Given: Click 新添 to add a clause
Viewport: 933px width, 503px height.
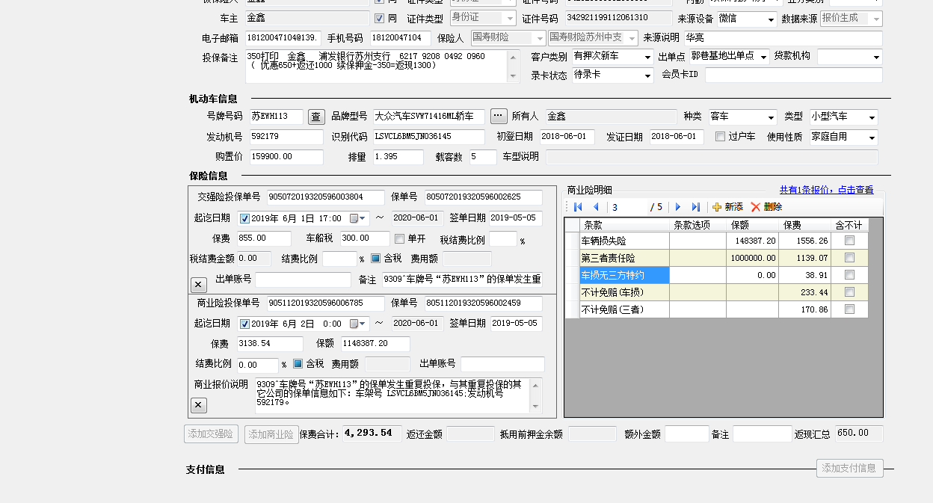Looking at the screenshot, I should coord(727,207).
